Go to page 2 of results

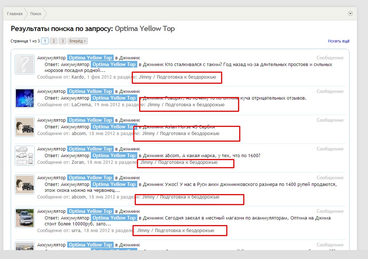click(x=54, y=41)
